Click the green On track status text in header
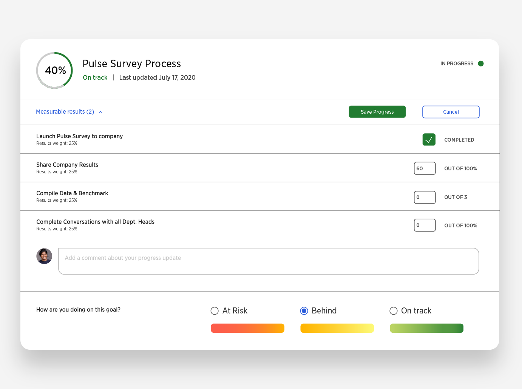 coord(95,77)
